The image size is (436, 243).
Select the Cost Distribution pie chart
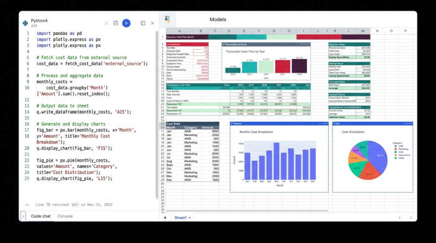click(x=372, y=157)
